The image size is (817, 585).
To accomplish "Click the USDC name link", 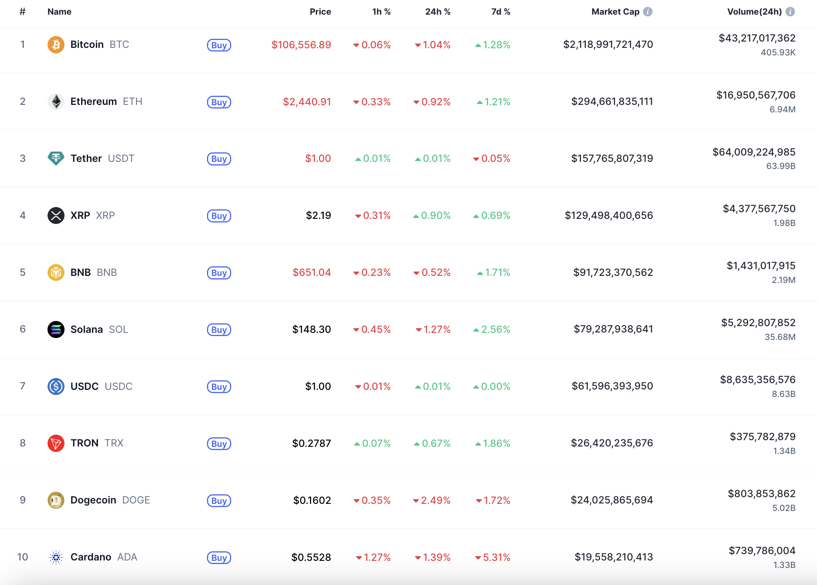I will 85,386.
